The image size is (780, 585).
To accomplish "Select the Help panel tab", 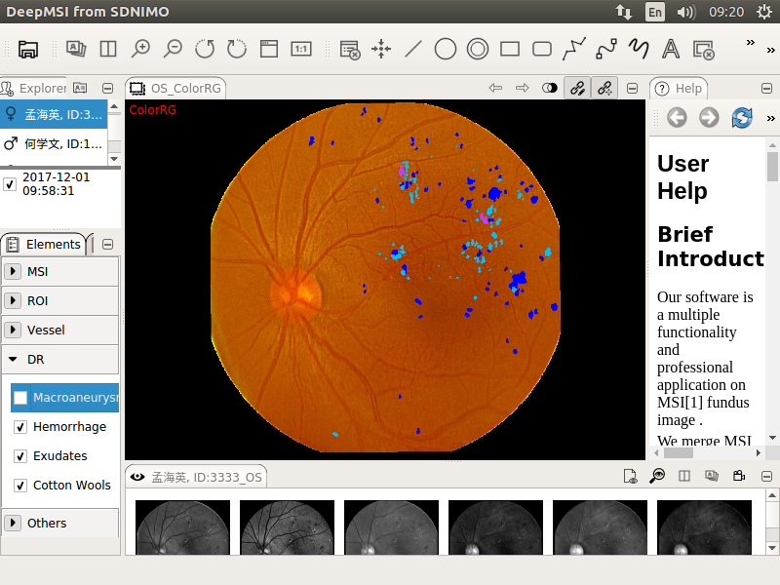I will [x=679, y=89].
